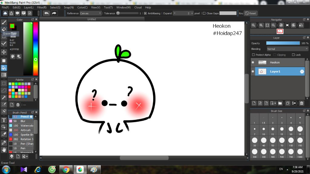This screenshot has width=310, height=174.
Task: Click the Redo arrow
Action: click(x=54, y=13)
